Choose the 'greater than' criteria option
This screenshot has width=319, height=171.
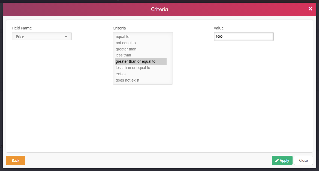click(x=141, y=49)
